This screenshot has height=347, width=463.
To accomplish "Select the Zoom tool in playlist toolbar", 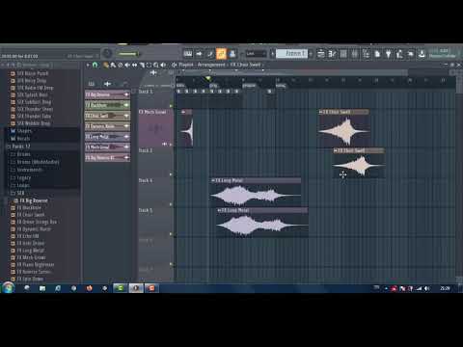I will (156, 65).
